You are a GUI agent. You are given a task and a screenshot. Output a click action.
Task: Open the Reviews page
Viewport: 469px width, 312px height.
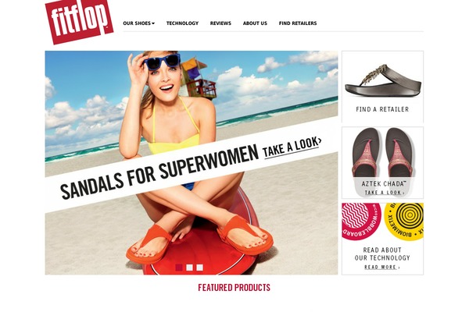(220, 23)
